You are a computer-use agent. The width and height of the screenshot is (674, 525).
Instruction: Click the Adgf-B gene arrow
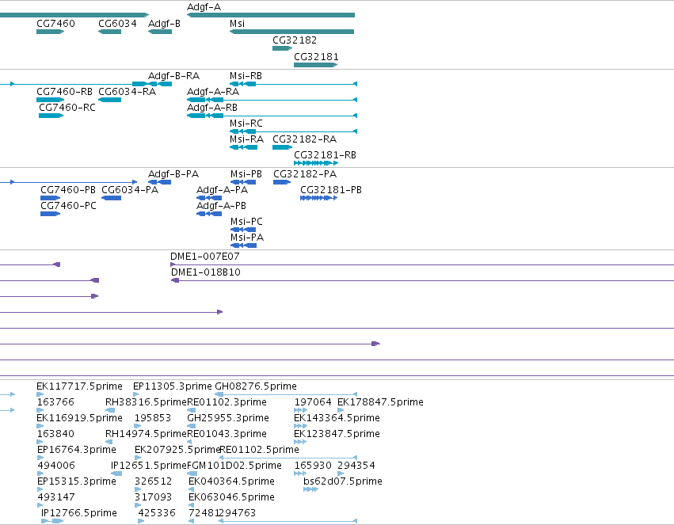(160, 32)
